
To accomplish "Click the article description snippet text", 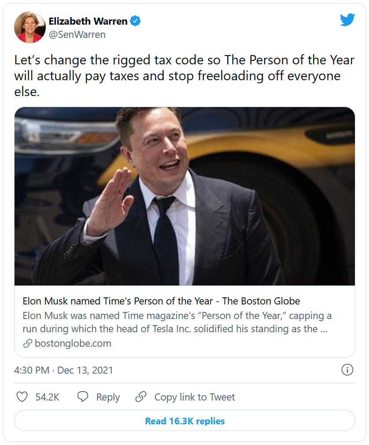I will coord(176,323).
